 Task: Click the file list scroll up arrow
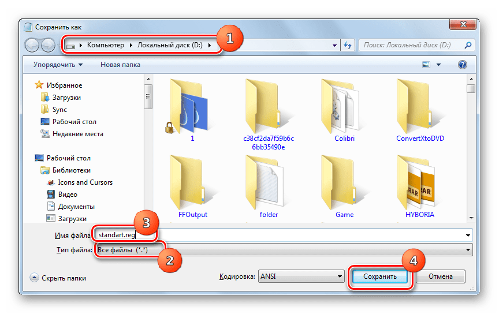coord(471,79)
